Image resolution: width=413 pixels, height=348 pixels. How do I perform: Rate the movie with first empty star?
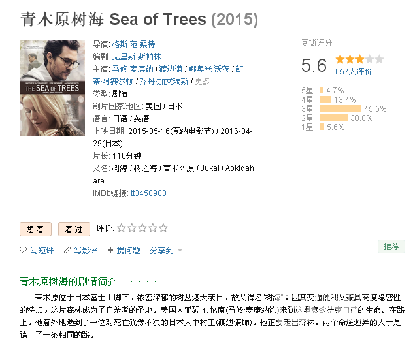[x=121, y=228]
